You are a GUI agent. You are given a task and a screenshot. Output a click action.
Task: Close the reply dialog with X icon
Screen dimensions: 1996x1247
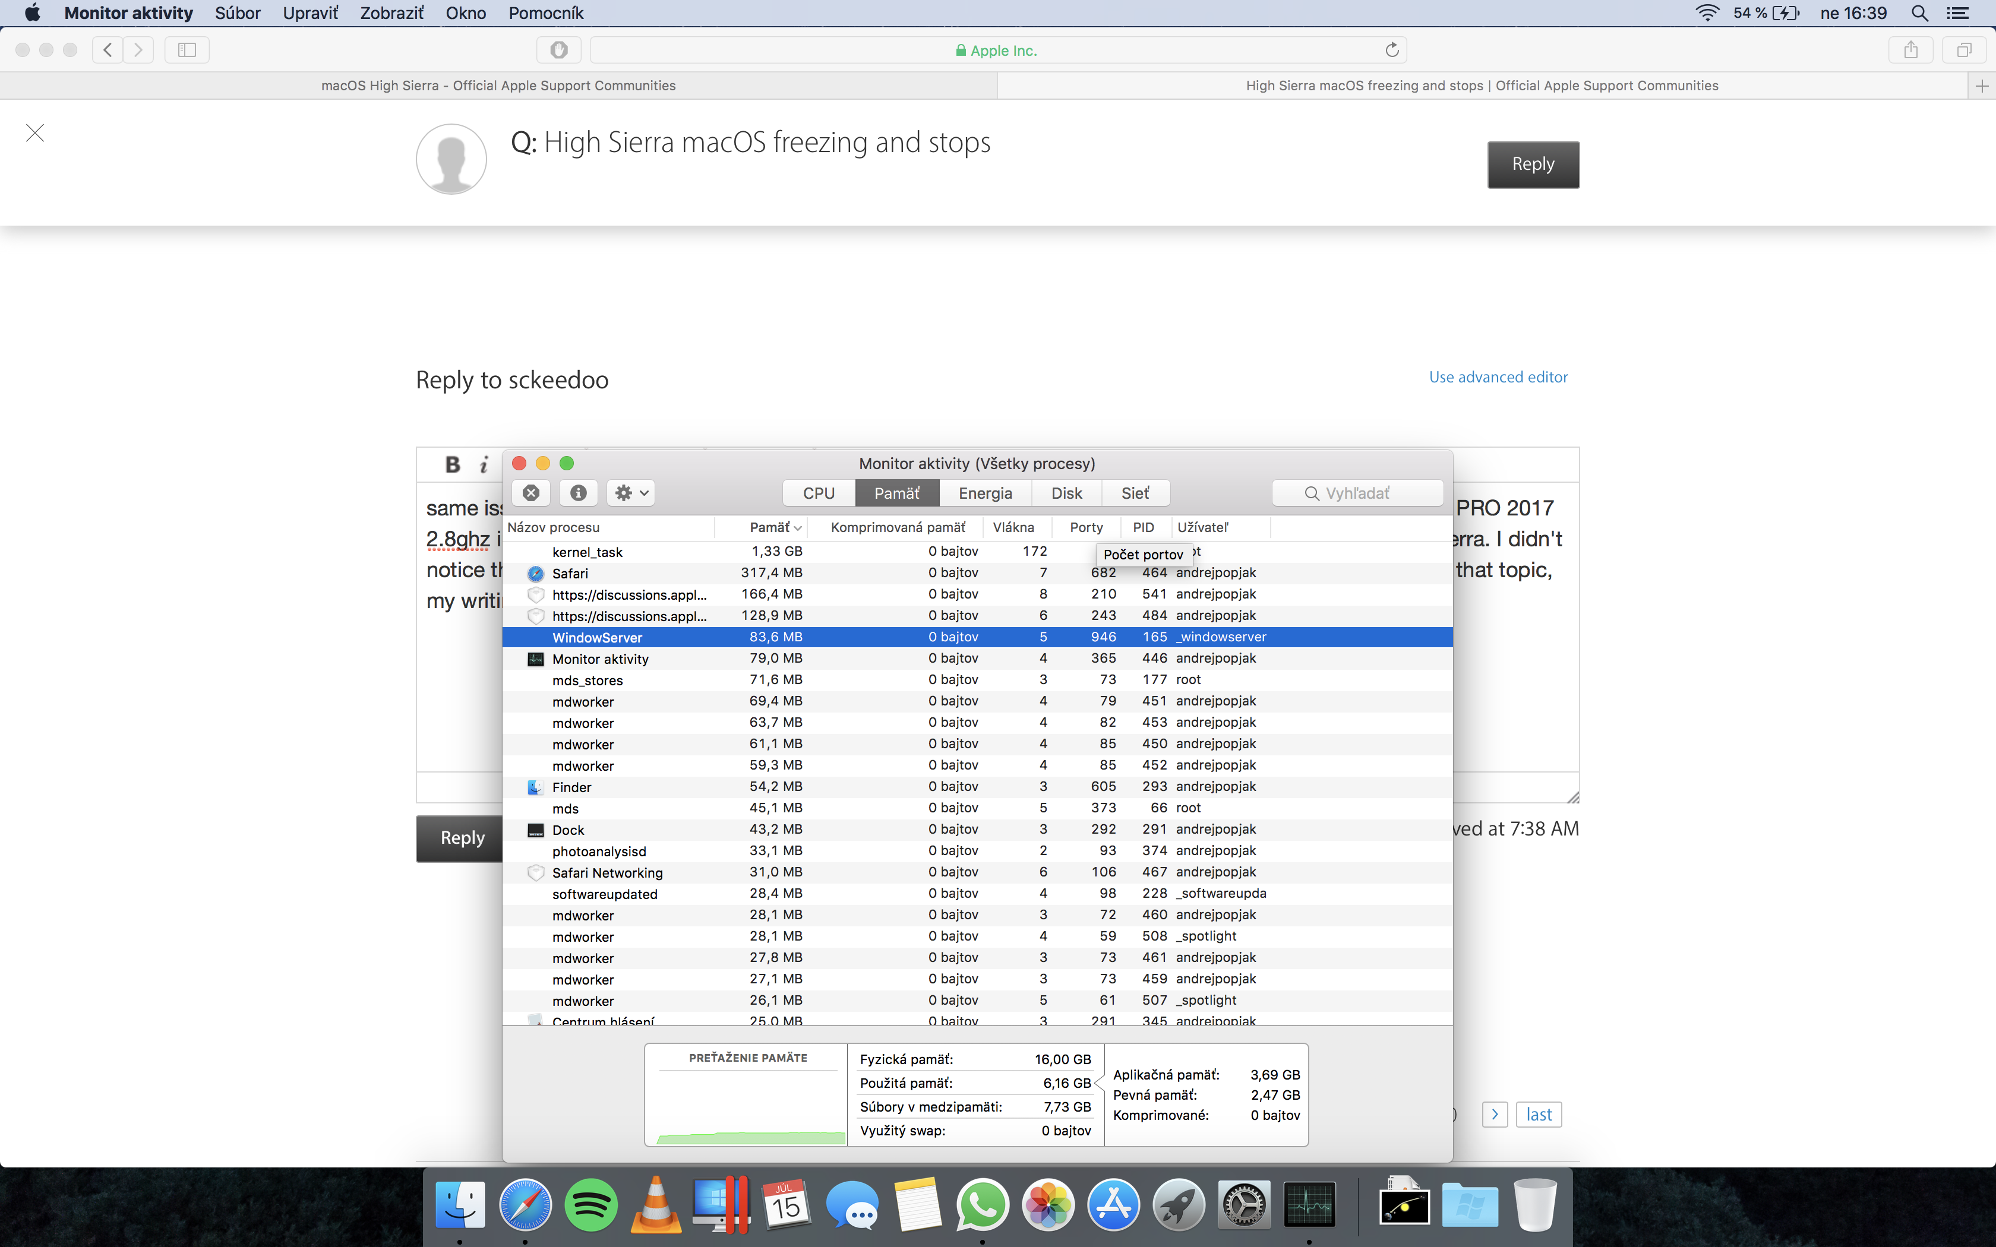point(34,133)
